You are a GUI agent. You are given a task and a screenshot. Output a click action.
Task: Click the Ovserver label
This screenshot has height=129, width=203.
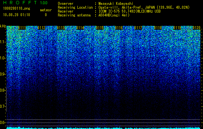point(66,4)
